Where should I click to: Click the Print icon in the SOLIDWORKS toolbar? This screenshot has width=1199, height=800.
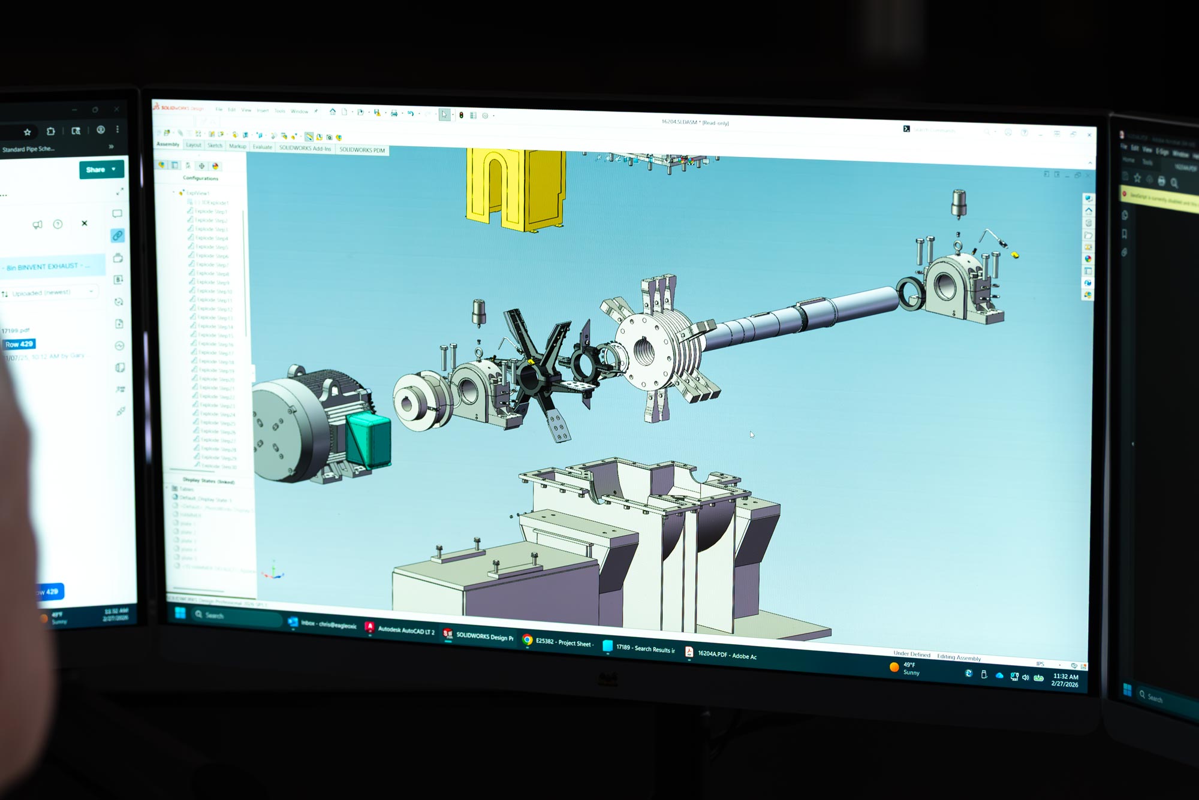click(x=394, y=114)
